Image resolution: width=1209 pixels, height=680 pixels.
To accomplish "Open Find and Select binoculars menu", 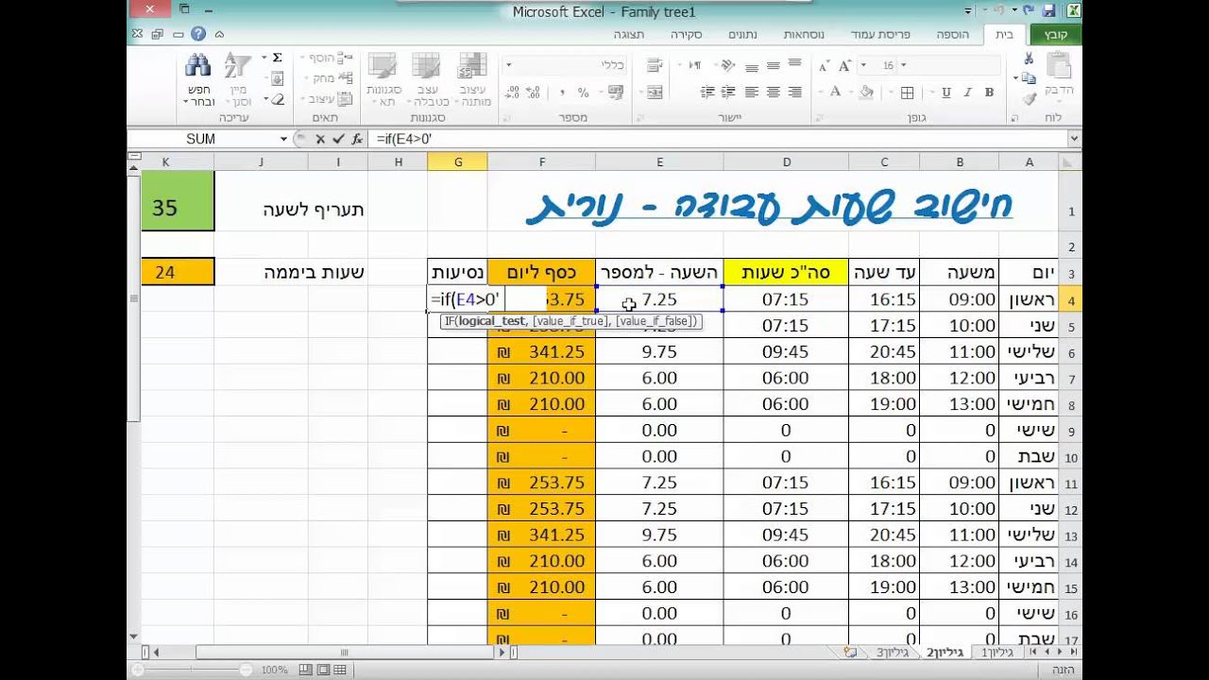I will 198,79.
